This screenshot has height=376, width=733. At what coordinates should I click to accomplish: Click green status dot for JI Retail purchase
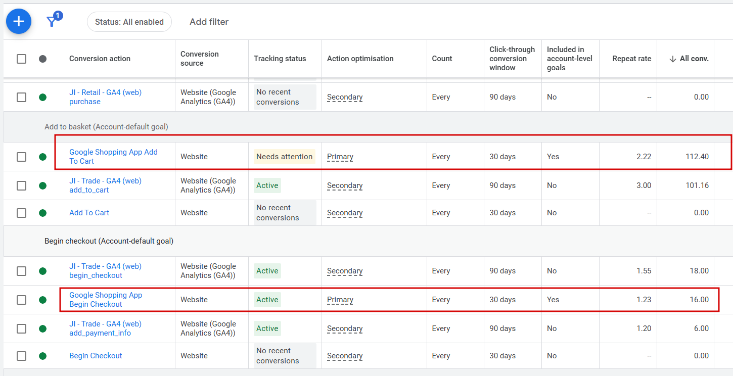coord(42,97)
